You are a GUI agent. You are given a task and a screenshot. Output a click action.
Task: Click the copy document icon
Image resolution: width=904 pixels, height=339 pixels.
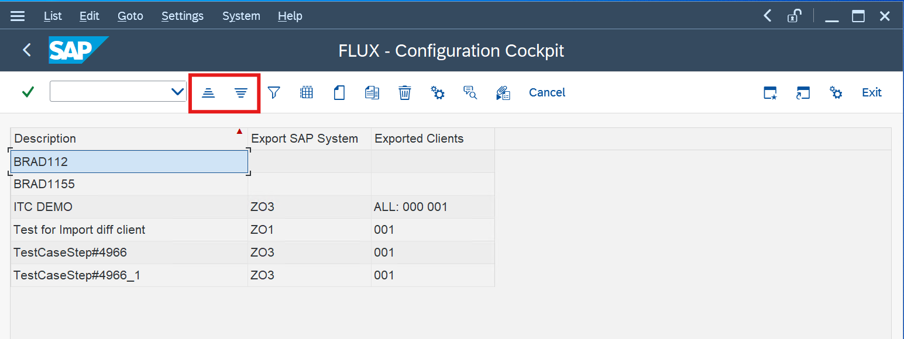click(372, 92)
